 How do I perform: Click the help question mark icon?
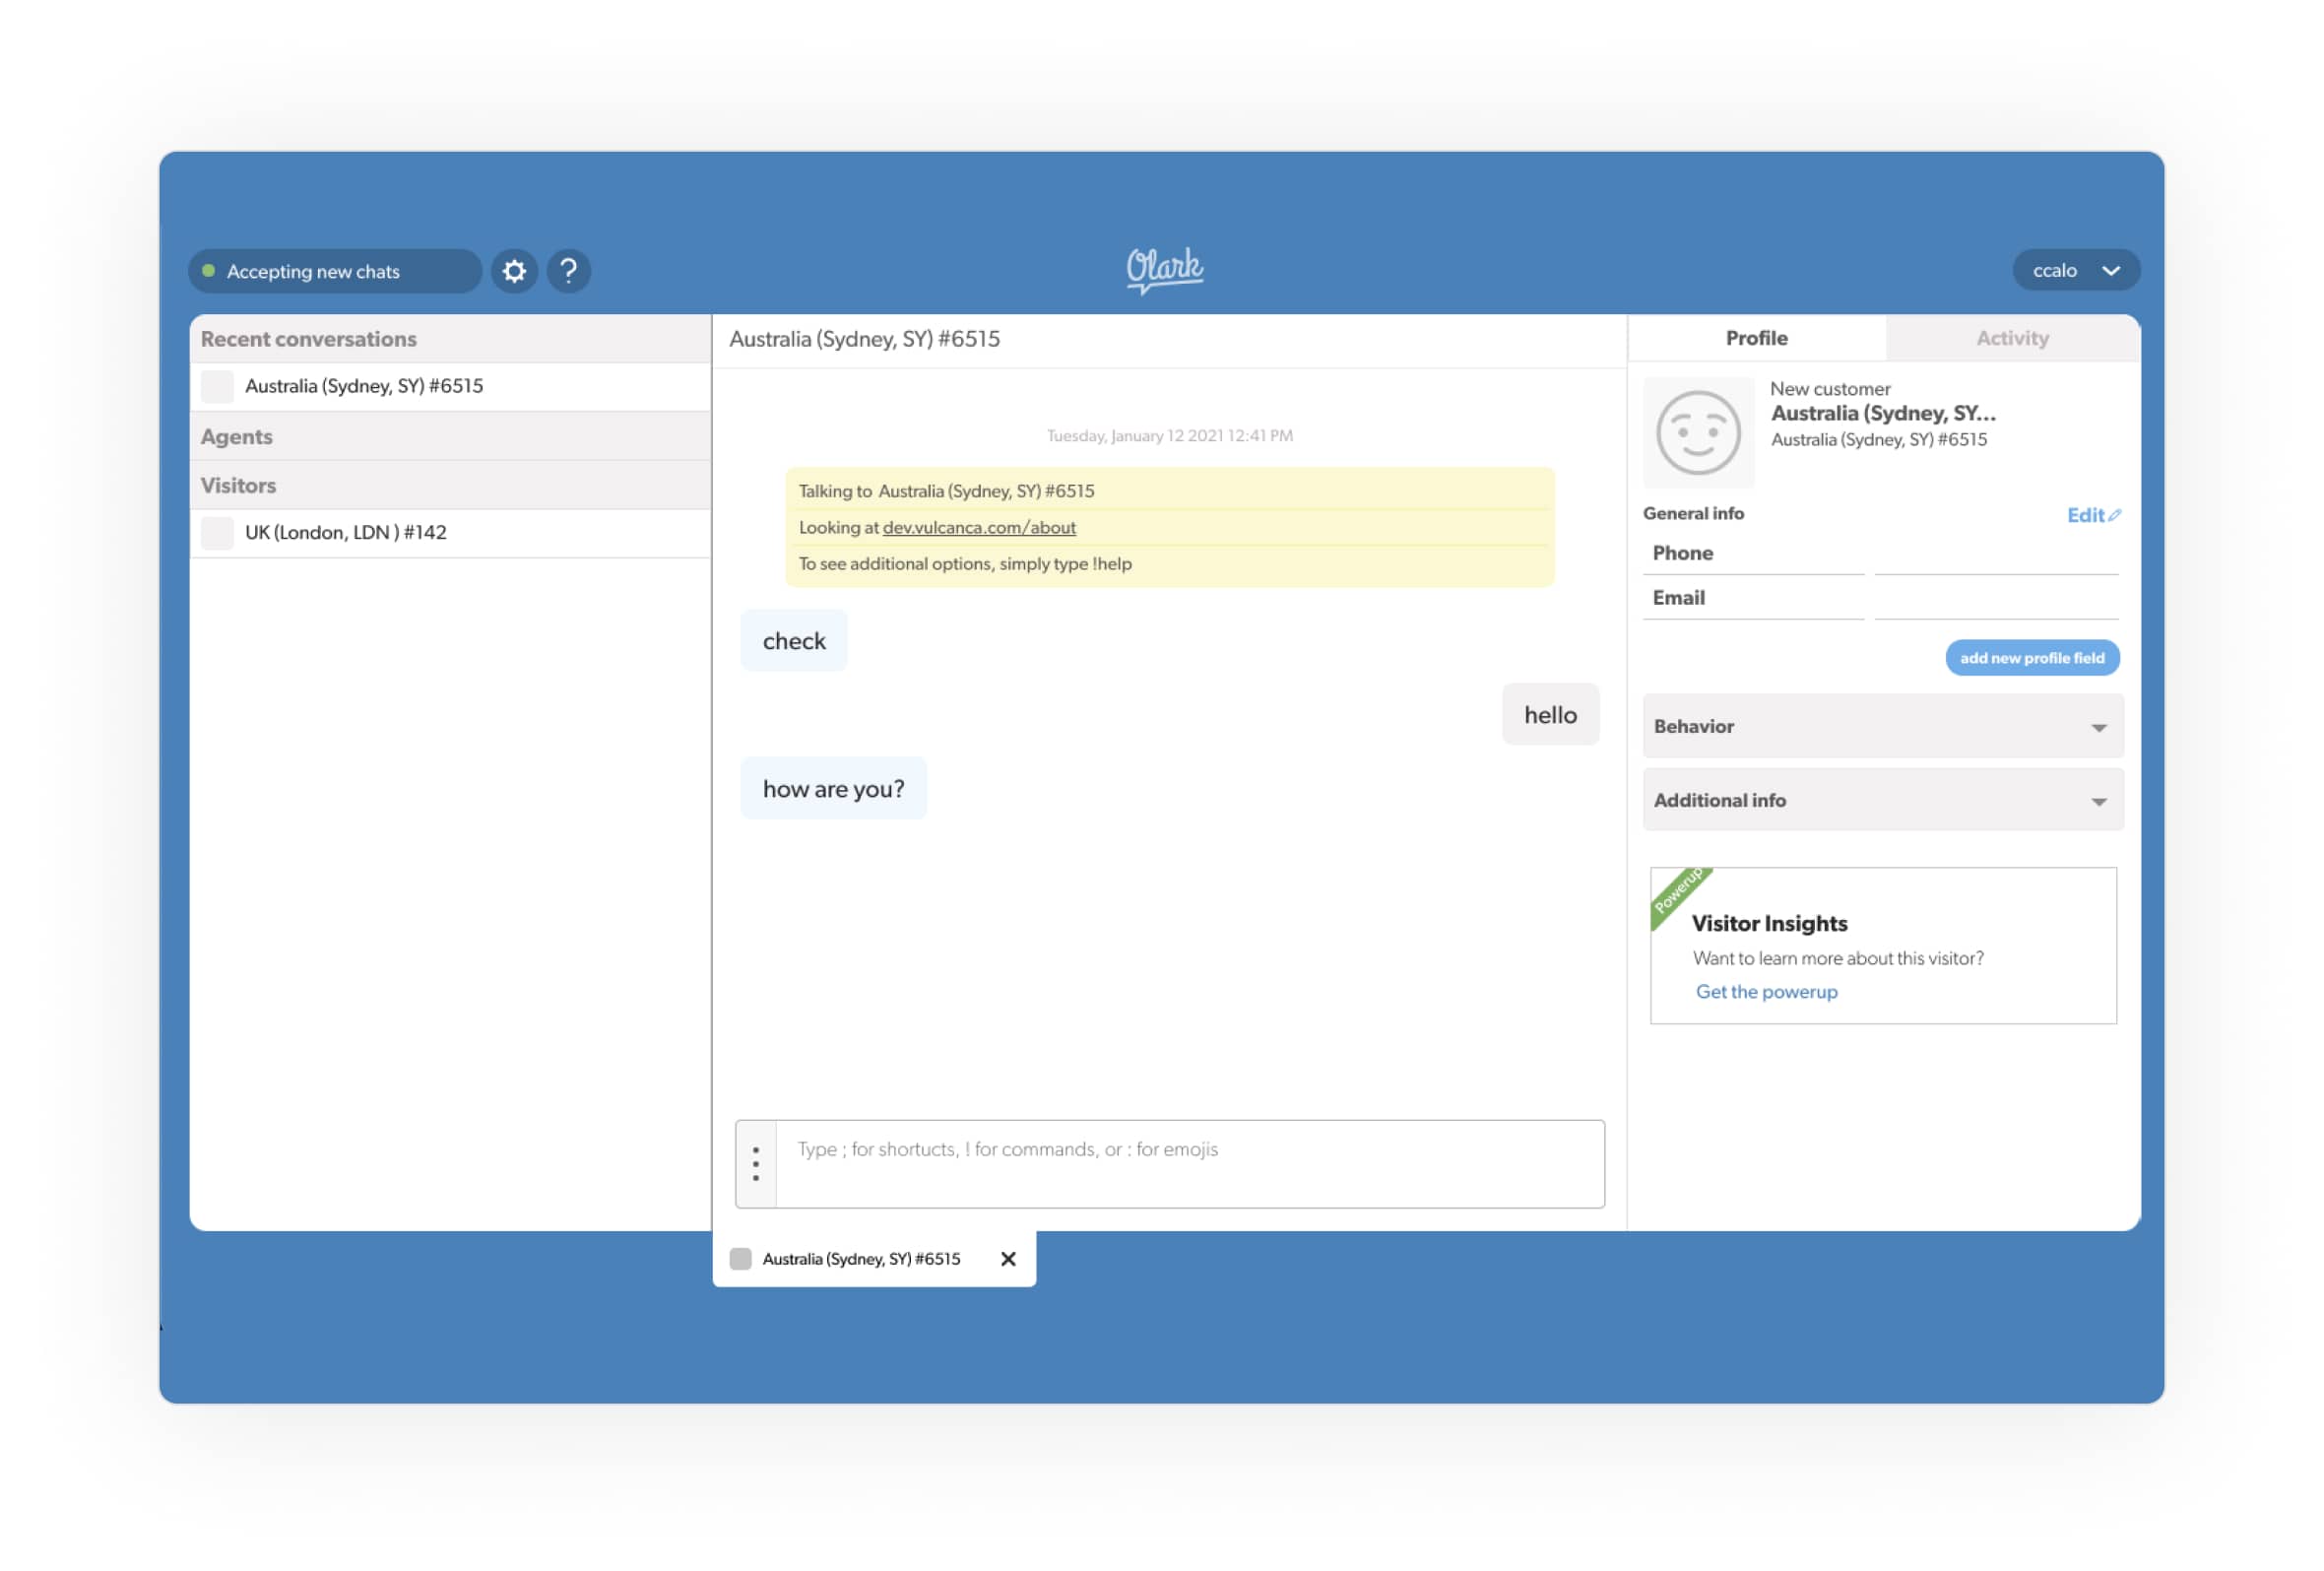[x=568, y=271]
